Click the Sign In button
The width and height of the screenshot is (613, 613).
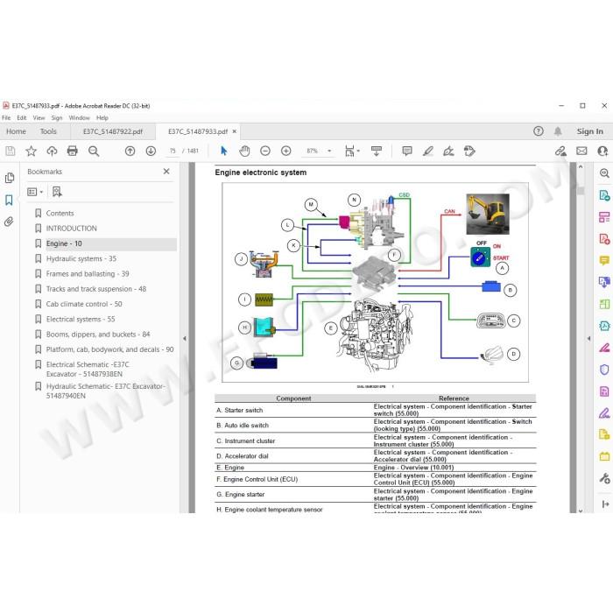click(x=589, y=131)
